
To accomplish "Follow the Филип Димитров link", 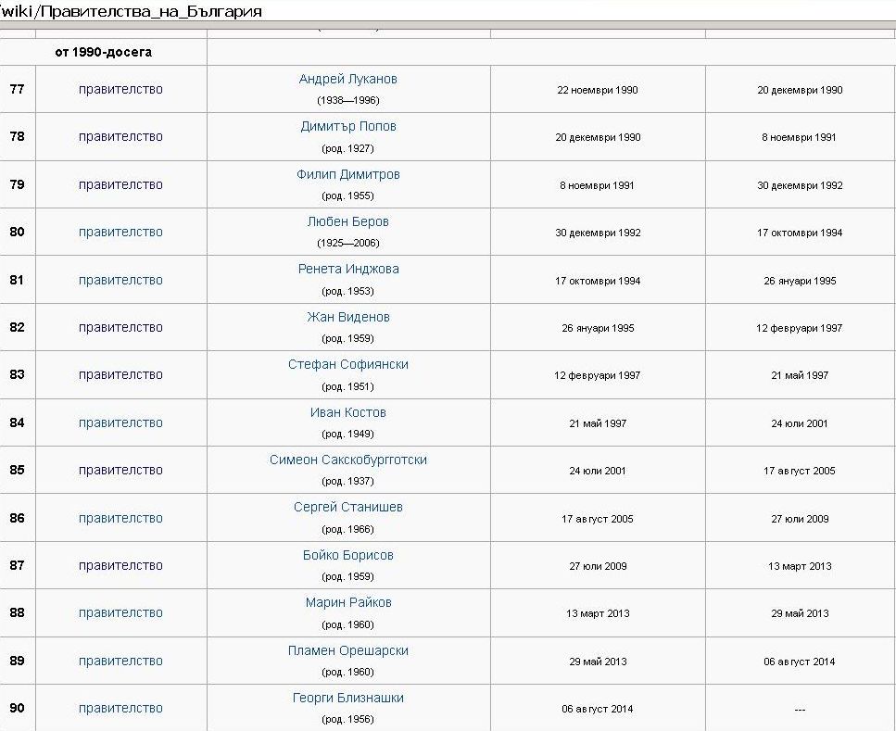I will point(348,175).
